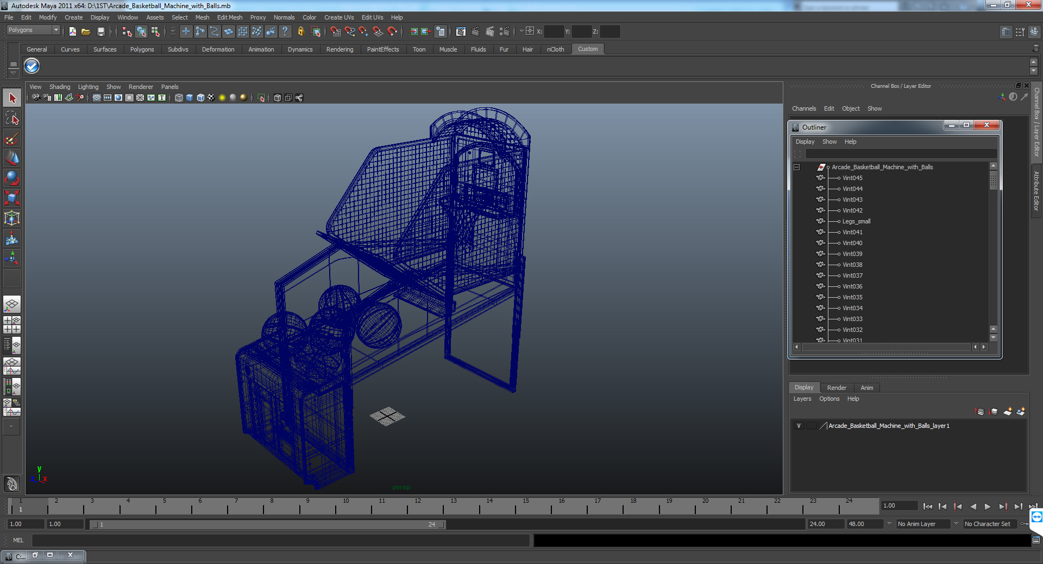The image size is (1043, 564).
Task: Select Legs_small in the Outliner
Action: (856, 221)
